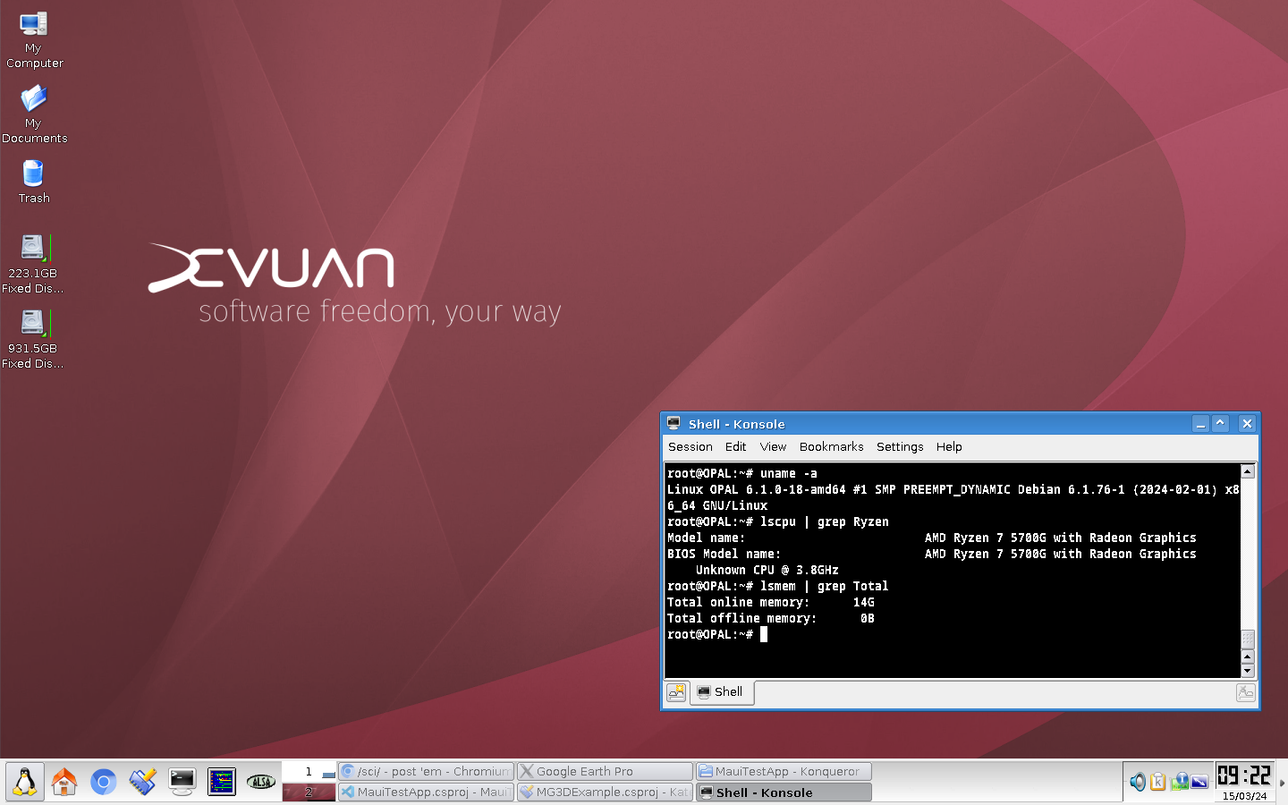Image resolution: width=1288 pixels, height=805 pixels.
Task: Launch the Home folder from the panel
Action: click(x=64, y=782)
